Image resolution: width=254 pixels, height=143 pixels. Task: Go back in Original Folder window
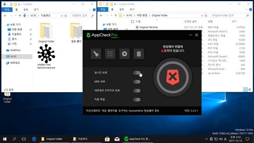pos(101,15)
